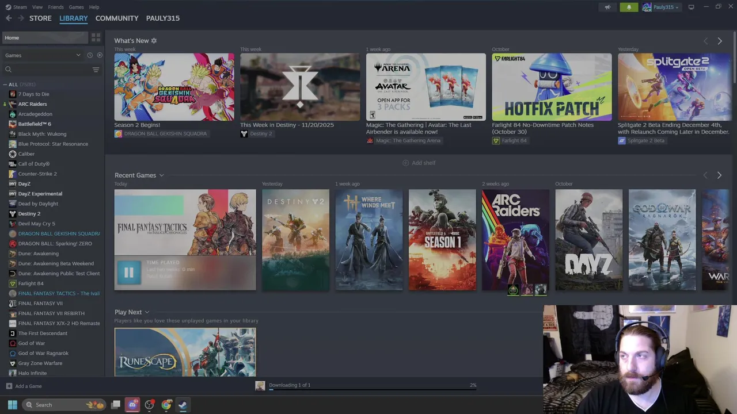Click the download progress bar
This screenshot has height=414, width=737.
(x=373, y=389)
